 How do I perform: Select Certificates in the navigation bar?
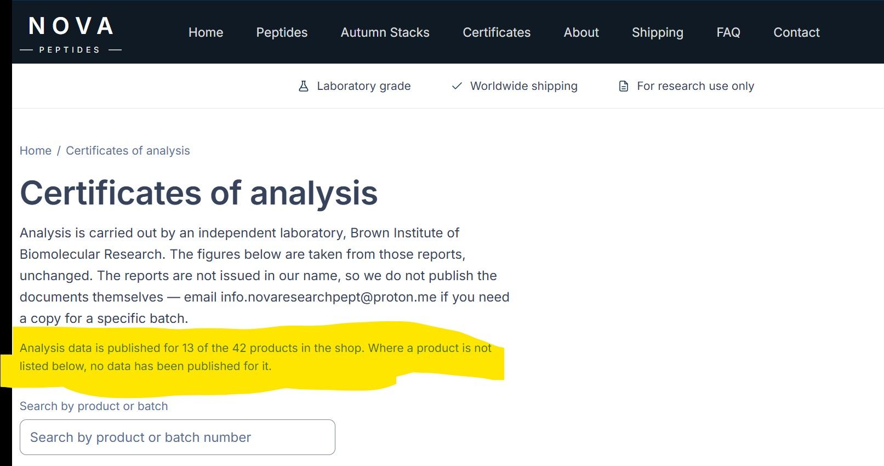(x=497, y=32)
